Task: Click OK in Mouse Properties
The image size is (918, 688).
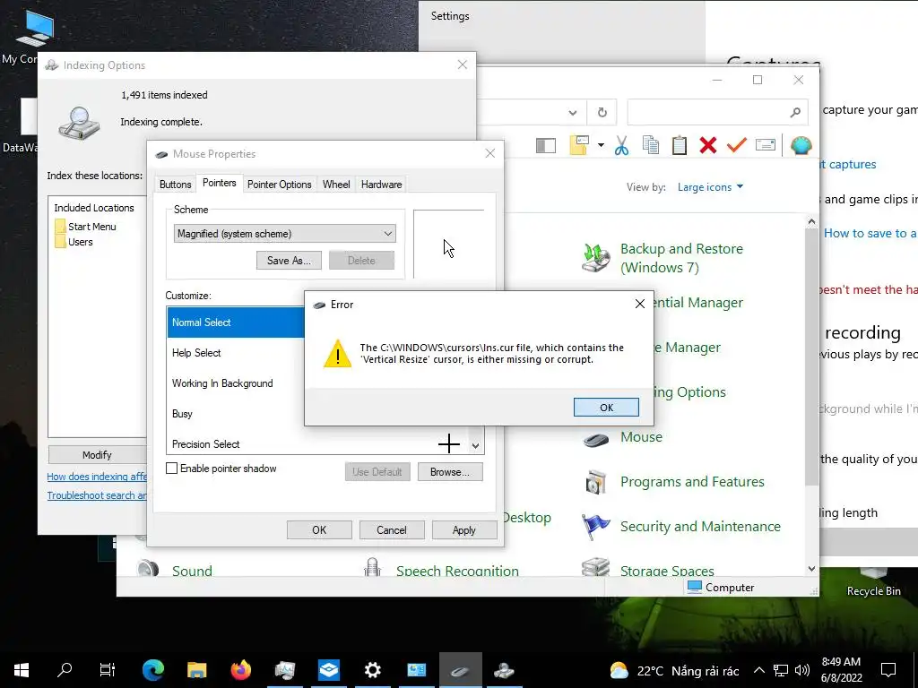Action: point(319,530)
